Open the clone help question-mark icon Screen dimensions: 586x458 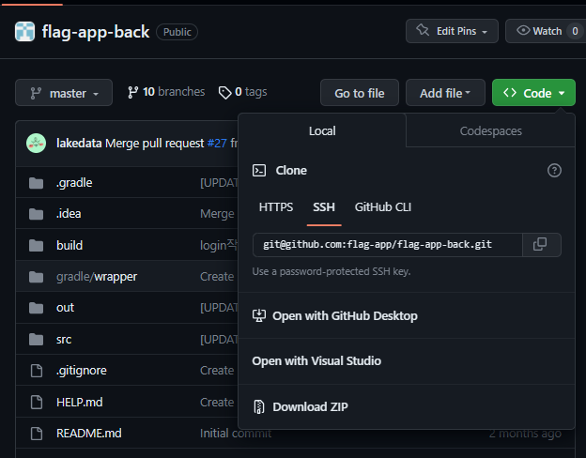click(554, 171)
